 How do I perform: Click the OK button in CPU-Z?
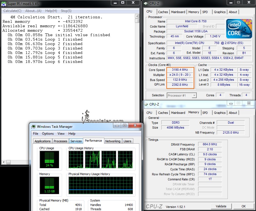(243, 206)
